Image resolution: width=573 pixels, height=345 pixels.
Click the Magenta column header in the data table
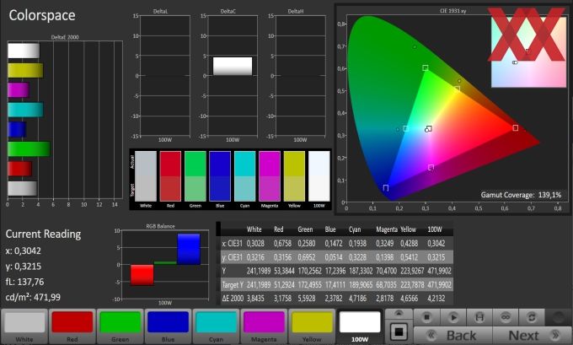[387, 229]
